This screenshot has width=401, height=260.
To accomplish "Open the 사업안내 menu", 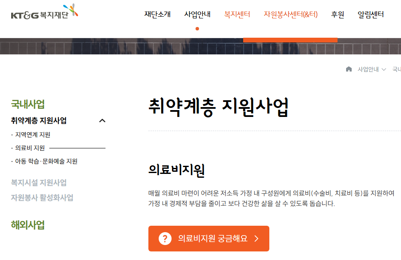I will (x=197, y=14).
